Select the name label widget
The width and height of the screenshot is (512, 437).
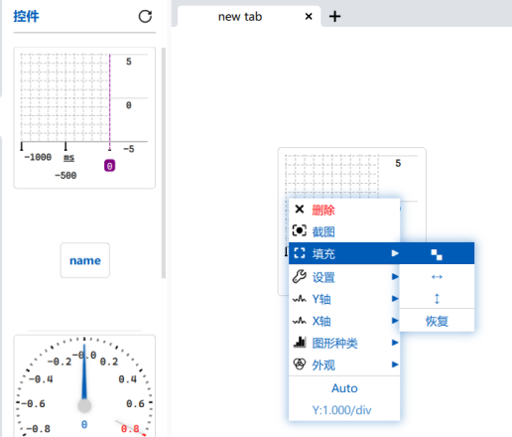click(x=85, y=260)
